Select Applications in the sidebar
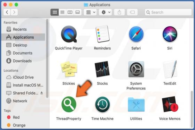The height and width of the screenshot is (130, 195). (x=23, y=37)
